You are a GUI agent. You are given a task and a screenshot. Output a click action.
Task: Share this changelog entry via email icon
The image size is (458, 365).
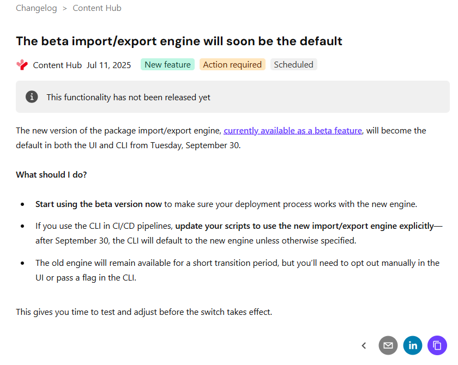point(388,345)
